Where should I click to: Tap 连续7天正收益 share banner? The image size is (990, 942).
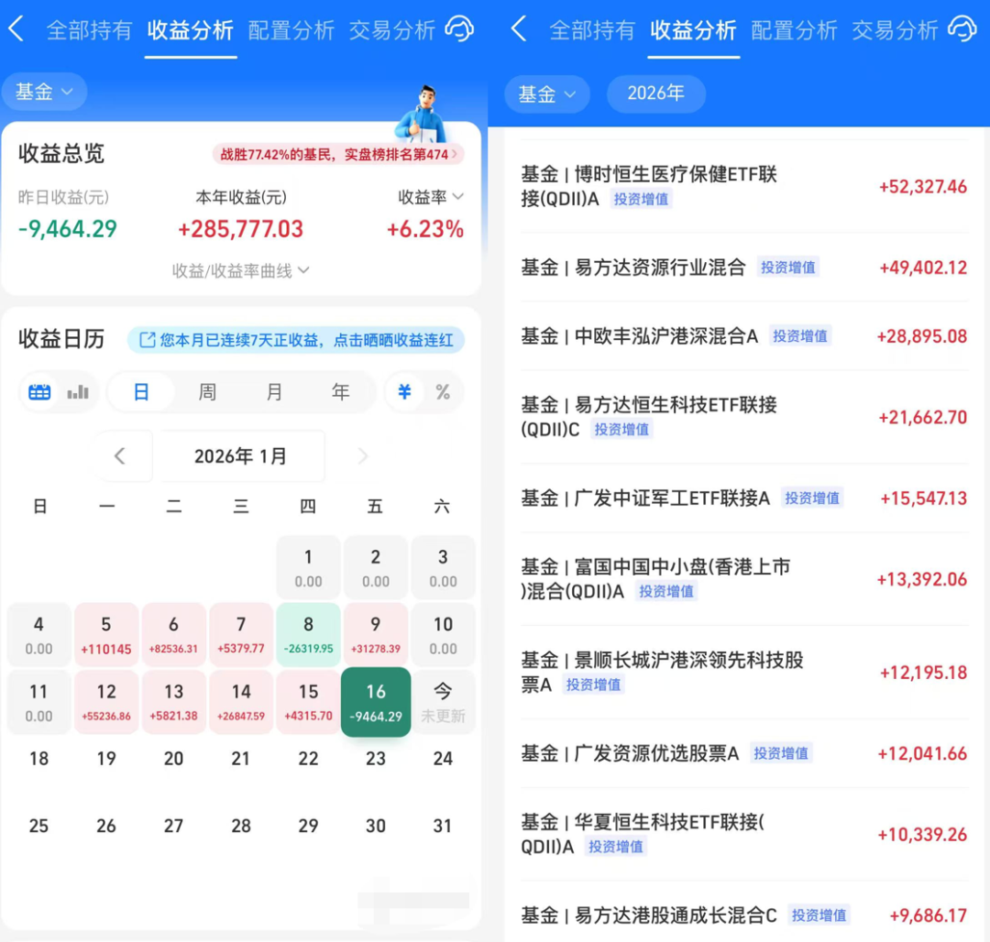tap(296, 340)
